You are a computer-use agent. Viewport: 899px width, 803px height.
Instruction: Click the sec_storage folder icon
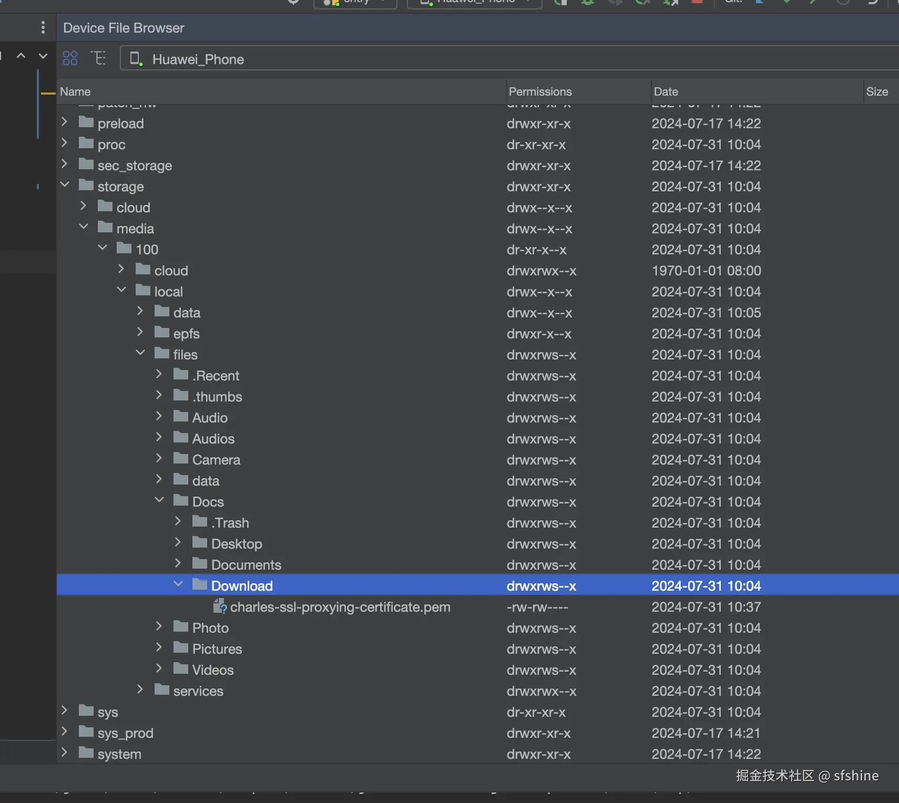(x=86, y=164)
